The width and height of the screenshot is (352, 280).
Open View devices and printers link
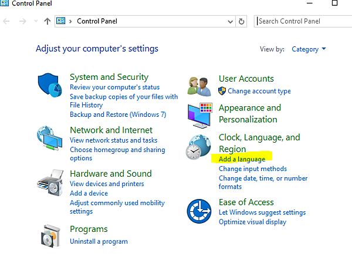(x=107, y=184)
